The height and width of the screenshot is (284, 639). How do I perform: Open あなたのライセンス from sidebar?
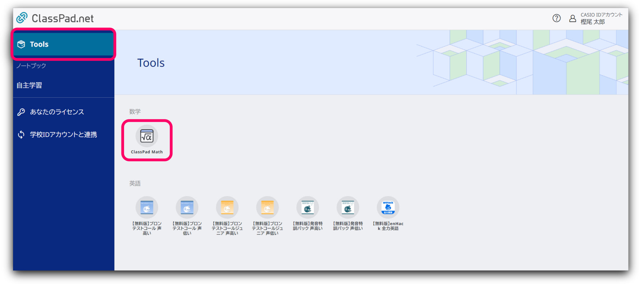[57, 112]
